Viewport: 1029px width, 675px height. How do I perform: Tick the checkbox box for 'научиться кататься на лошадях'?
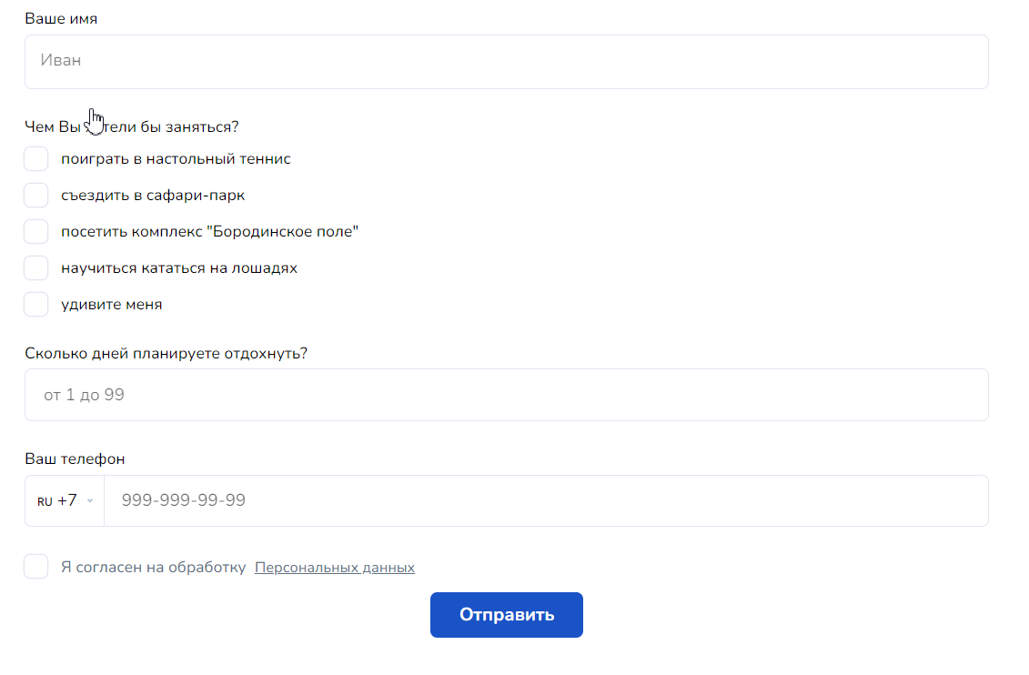(36, 268)
